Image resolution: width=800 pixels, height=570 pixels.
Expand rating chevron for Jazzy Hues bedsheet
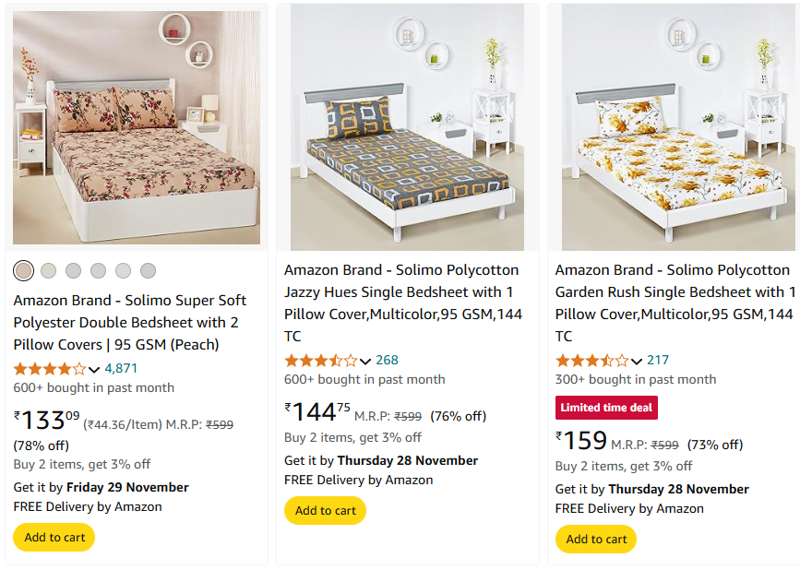click(364, 361)
